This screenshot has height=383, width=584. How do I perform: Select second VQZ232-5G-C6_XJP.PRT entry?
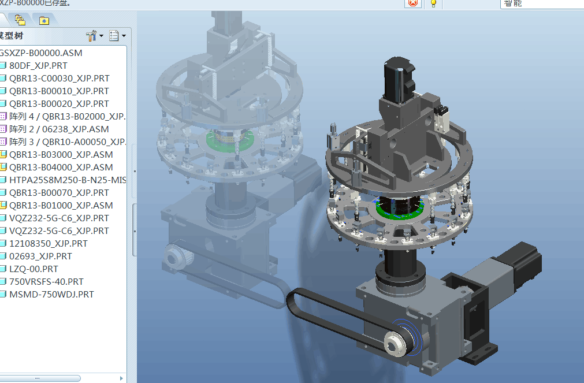tap(59, 230)
